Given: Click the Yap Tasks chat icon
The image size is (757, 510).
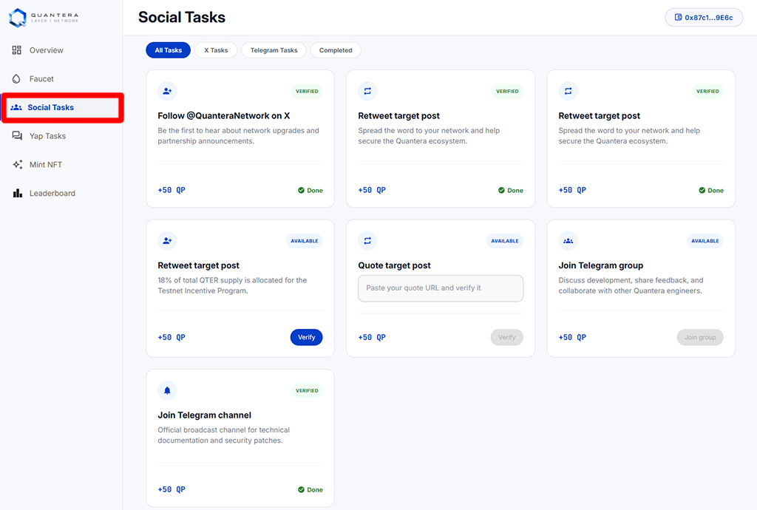Looking at the screenshot, I should (17, 136).
